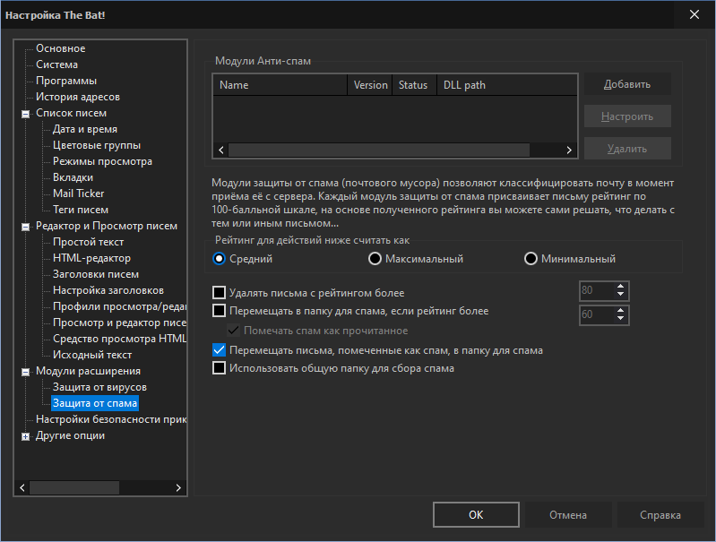Toggle Помечать спам как прочитанное checkbox
The image size is (716, 542).
233,331
